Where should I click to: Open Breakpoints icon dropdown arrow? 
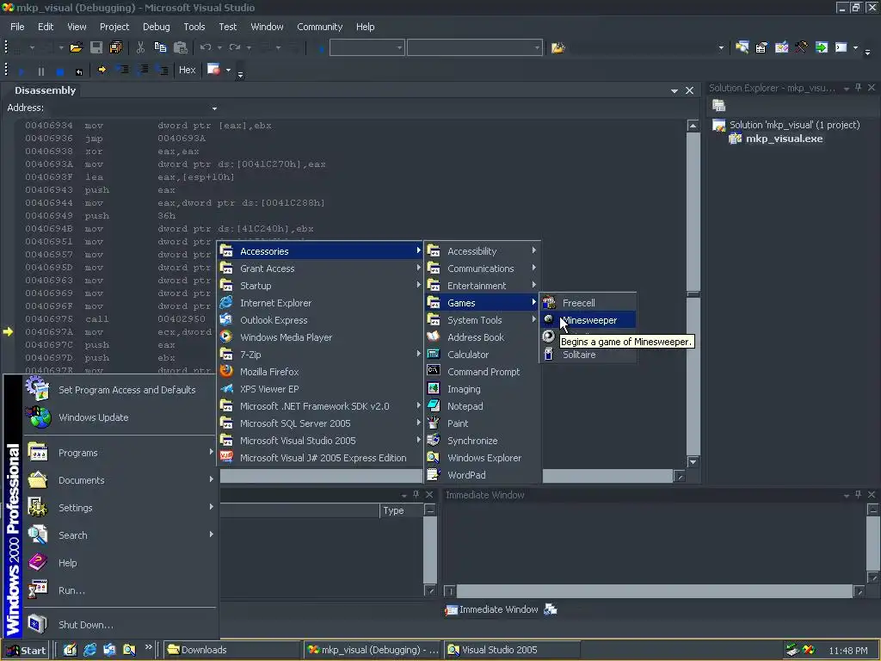pyautogui.click(x=228, y=70)
